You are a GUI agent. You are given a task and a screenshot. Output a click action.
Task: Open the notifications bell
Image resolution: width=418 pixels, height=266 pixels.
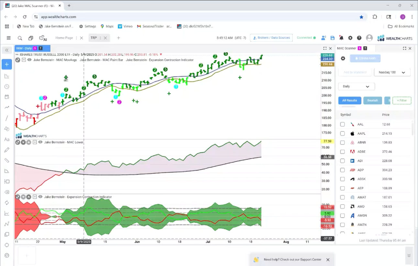coord(341,38)
